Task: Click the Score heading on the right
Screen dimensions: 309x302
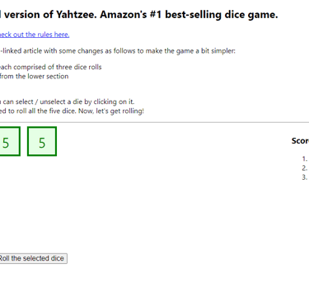Action: [300, 141]
